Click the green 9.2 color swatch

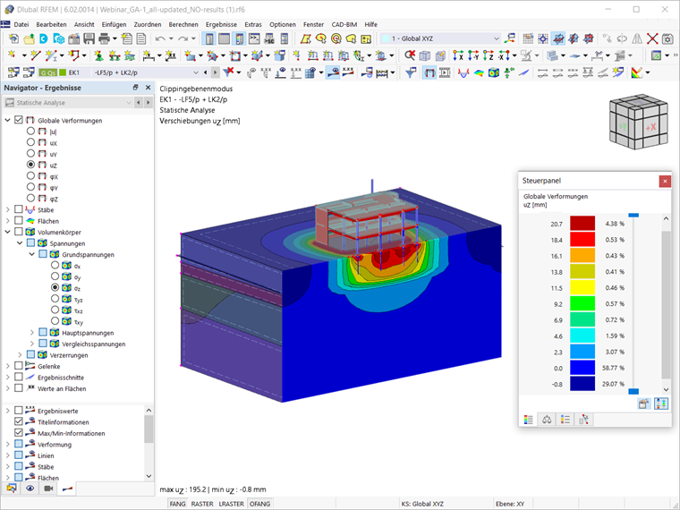click(x=582, y=303)
